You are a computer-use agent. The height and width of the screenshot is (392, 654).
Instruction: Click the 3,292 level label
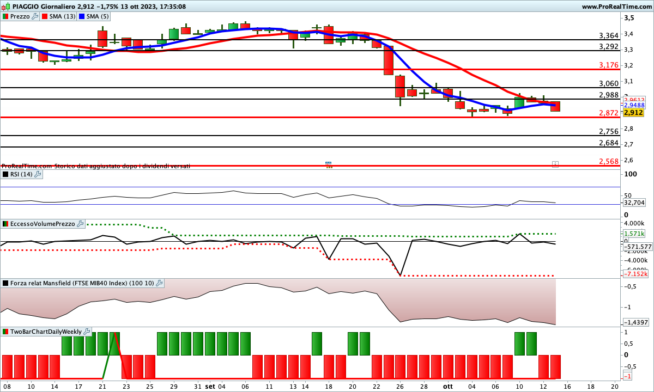(609, 47)
